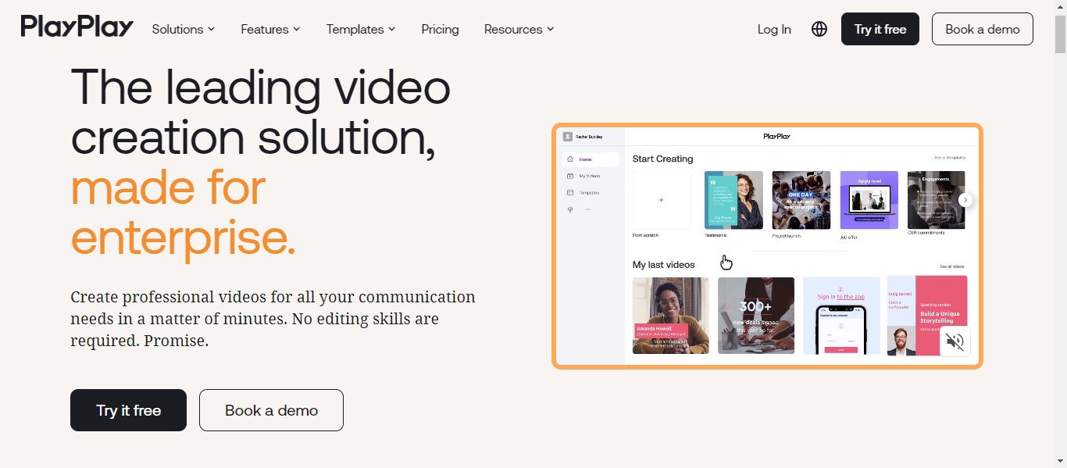The width and height of the screenshot is (1067, 468).
Task: Unmute the demo video with the speaker icon
Action: tap(955, 341)
